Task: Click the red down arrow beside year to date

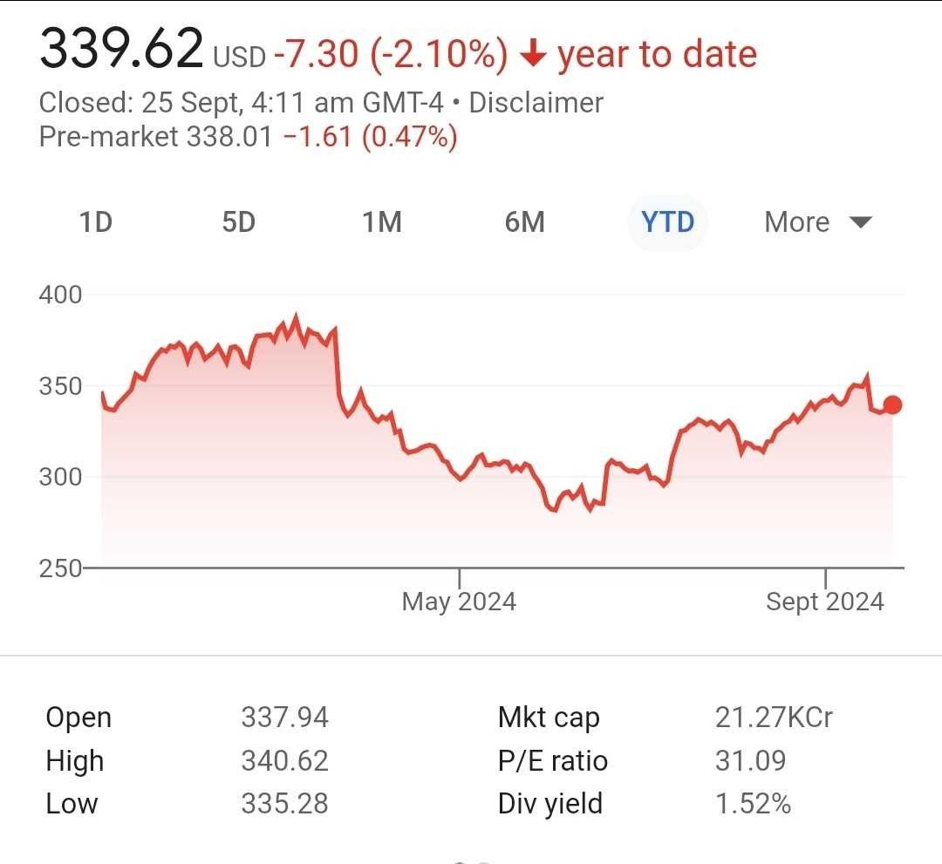Action: (532, 55)
